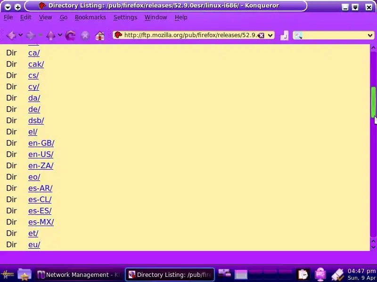Viewport: 377px width, 282px height.
Task: Click the show desktop icon in taskbar
Action: (225, 274)
